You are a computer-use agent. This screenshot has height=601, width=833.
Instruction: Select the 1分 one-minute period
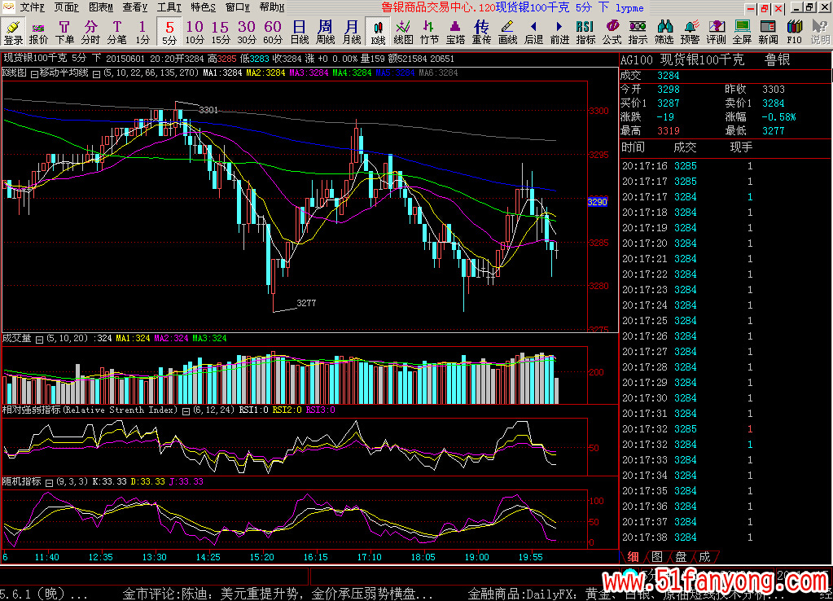coord(142,32)
